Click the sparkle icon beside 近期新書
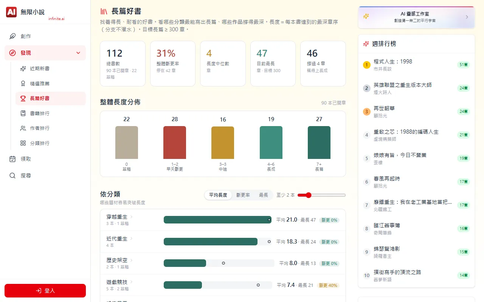The image size is (484, 302). click(23, 69)
